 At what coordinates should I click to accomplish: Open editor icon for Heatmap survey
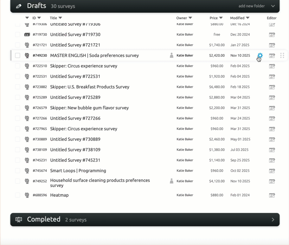[x=272, y=195]
